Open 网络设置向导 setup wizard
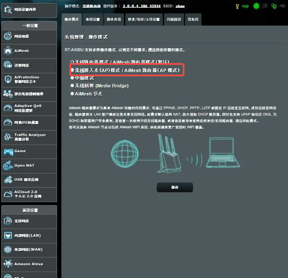The width and height of the screenshot is (288, 278). (29, 9)
